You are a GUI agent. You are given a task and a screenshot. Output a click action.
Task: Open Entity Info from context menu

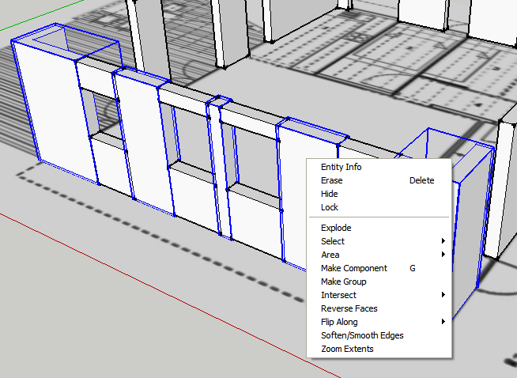click(341, 167)
